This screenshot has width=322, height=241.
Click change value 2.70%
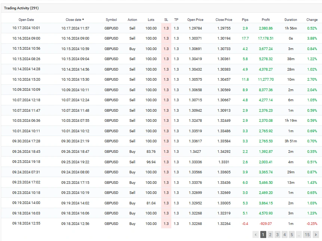[x=312, y=79]
